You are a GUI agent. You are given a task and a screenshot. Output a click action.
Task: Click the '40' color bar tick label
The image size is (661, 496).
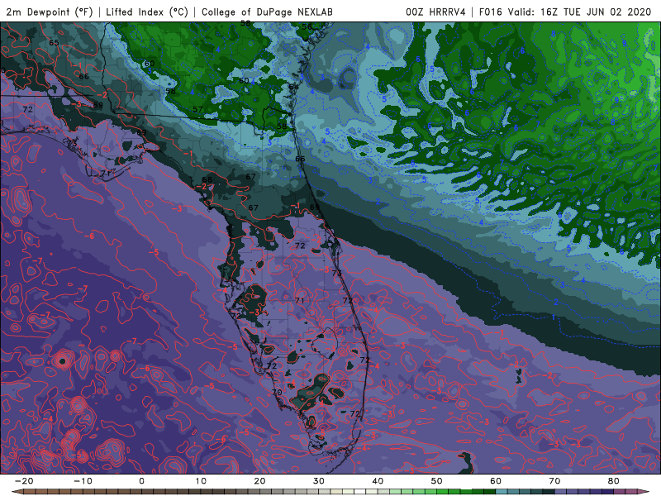click(378, 481)
